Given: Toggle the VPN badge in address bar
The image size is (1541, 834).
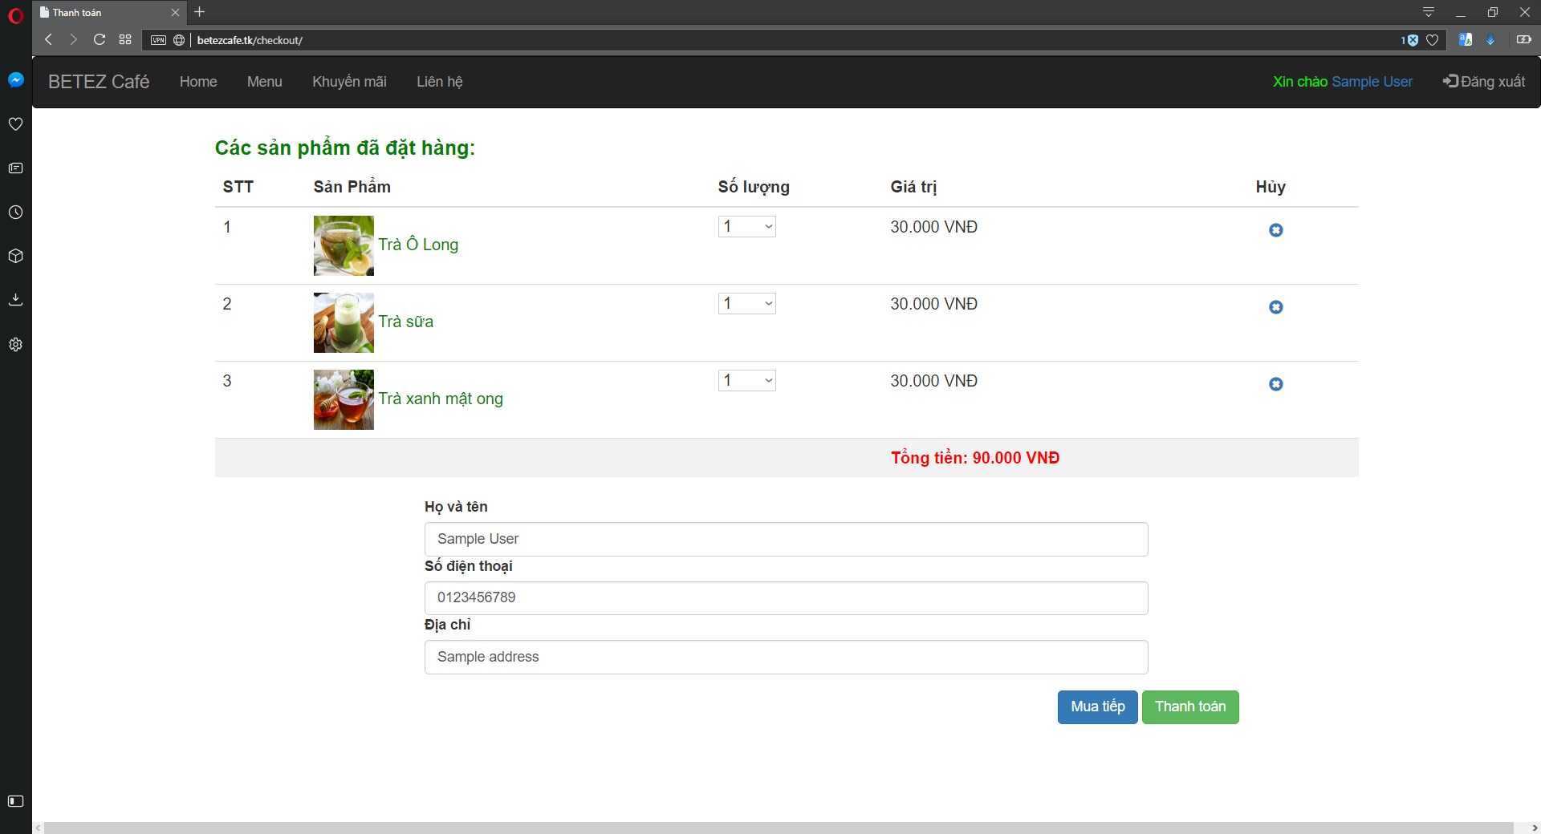Looking at the screenshot, I should [x=158, y=40].
